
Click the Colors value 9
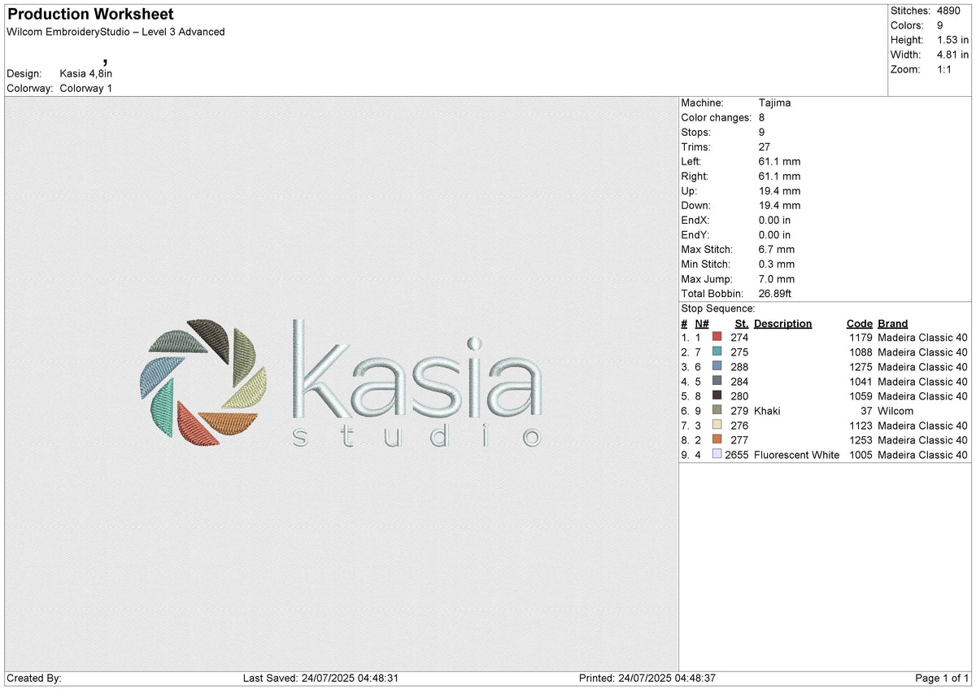point(940,25)
